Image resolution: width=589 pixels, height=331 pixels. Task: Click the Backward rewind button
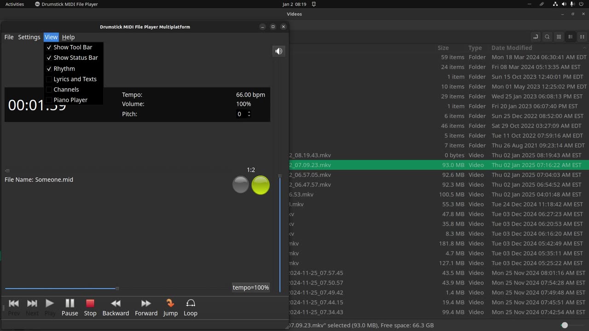tap(115, 307)
